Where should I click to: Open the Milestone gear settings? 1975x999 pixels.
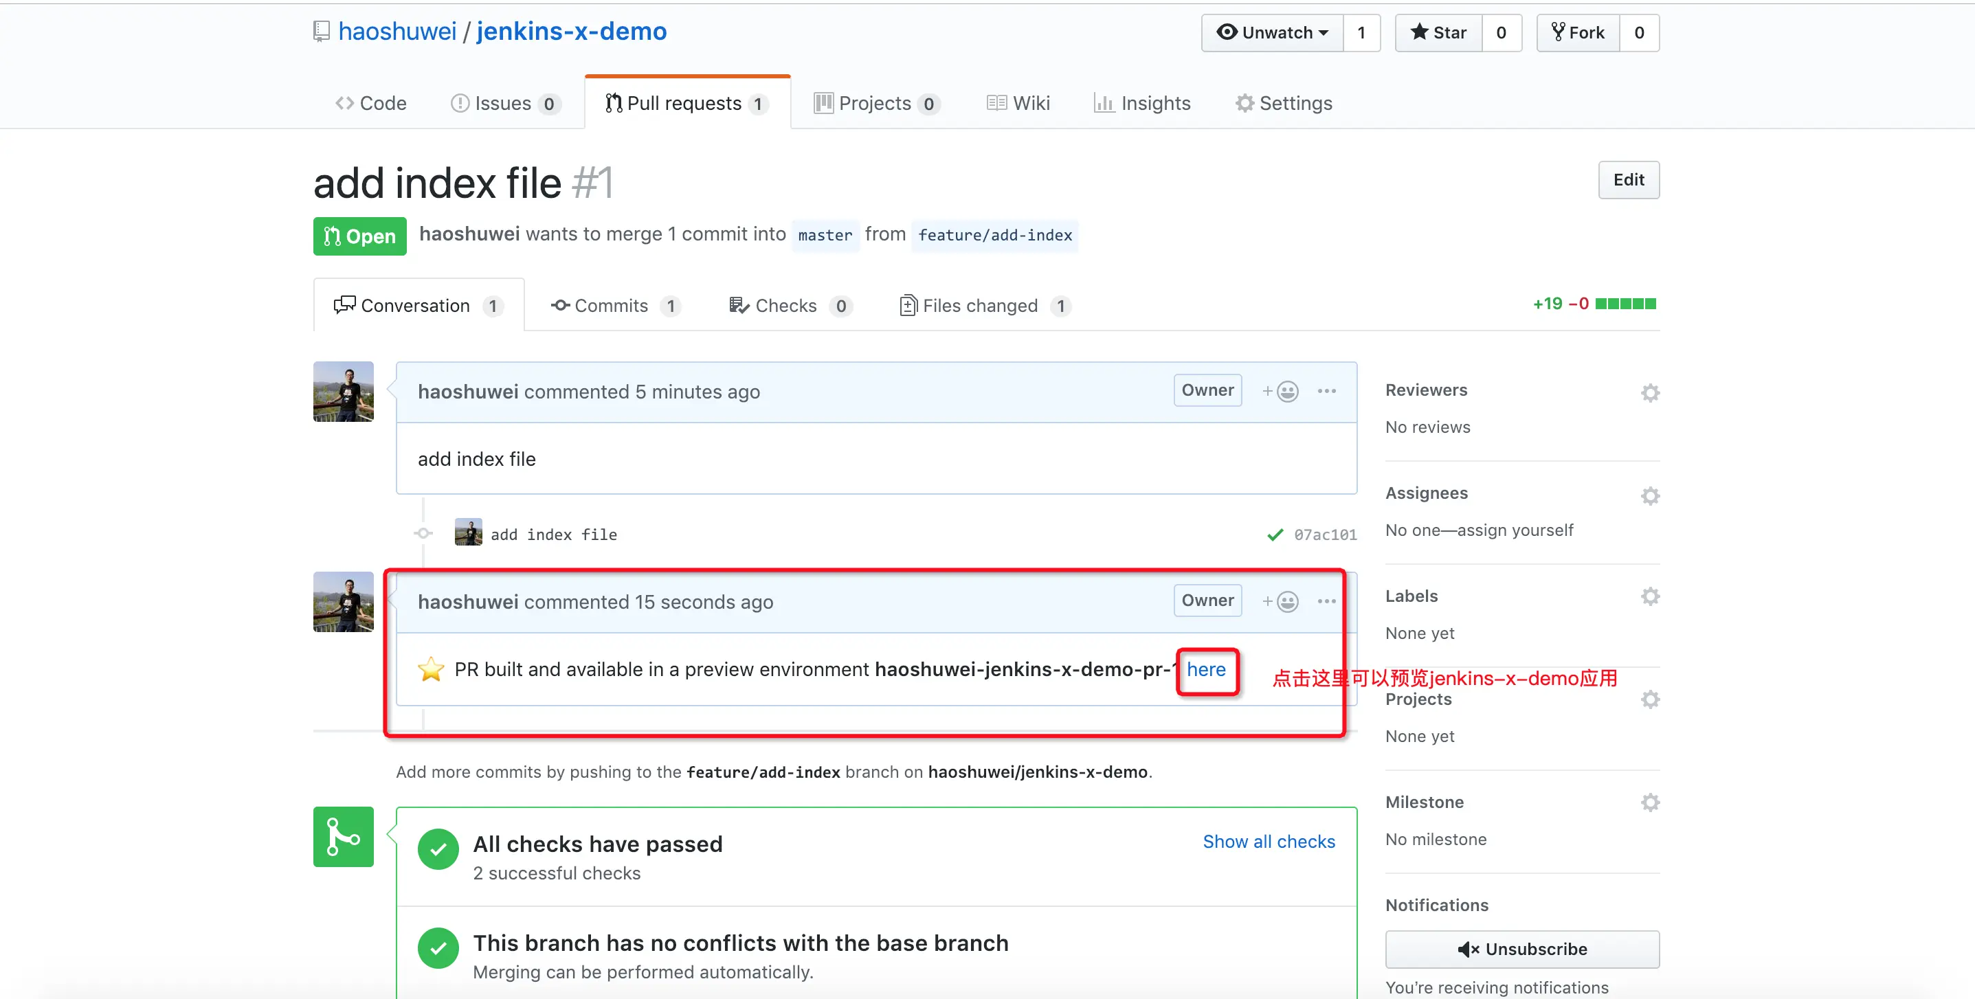(x=1650, y=802)
